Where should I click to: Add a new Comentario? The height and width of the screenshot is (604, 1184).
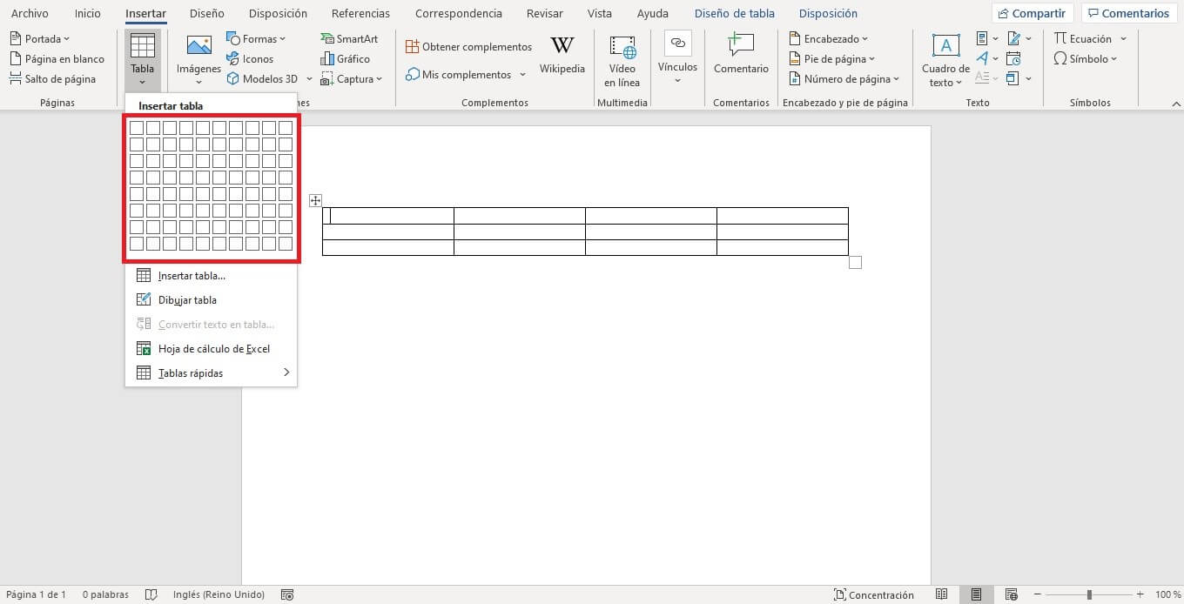741,54
